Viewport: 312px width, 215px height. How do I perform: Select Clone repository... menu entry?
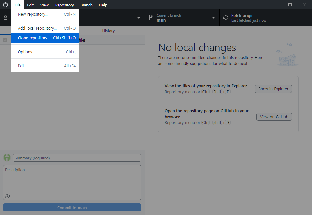click(x=45, y=38)
